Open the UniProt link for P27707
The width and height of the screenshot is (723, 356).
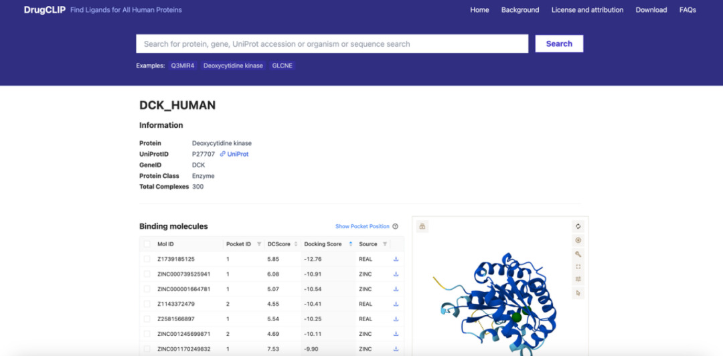coord(238,154)
